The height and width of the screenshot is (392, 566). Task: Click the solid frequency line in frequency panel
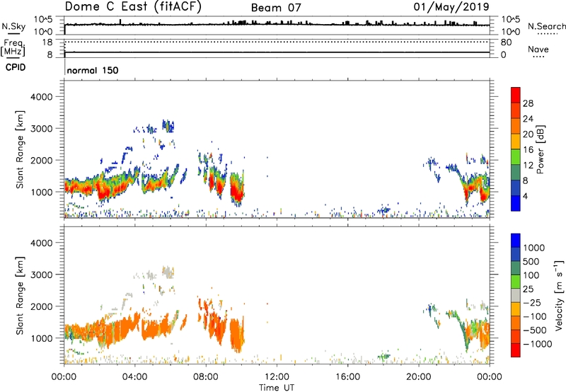point(277,52)
